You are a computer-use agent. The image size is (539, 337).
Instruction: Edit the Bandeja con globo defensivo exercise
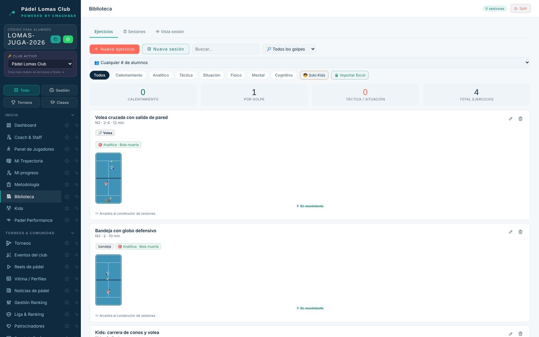pyautogui.click(x=511, y=232)
